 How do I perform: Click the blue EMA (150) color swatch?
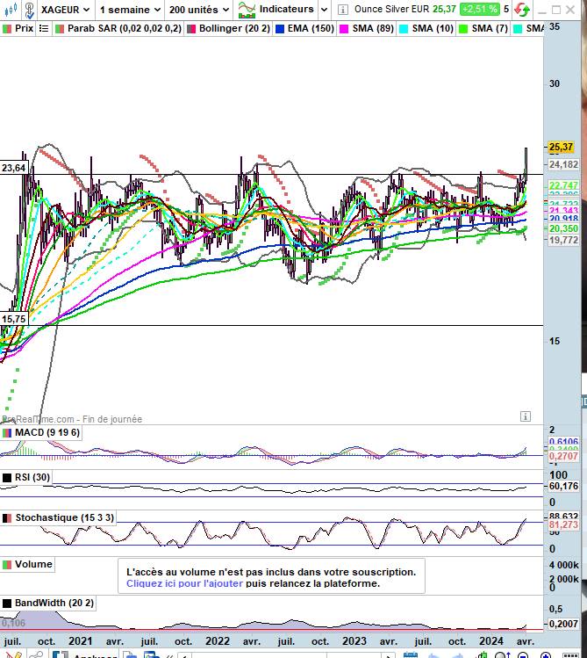point(280,28)
